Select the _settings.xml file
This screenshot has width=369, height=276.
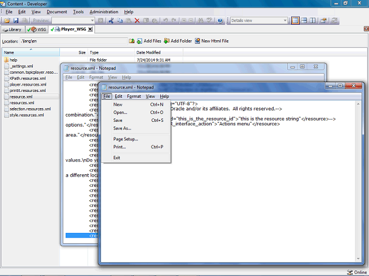pyautogui.click(x=21, y=66)
